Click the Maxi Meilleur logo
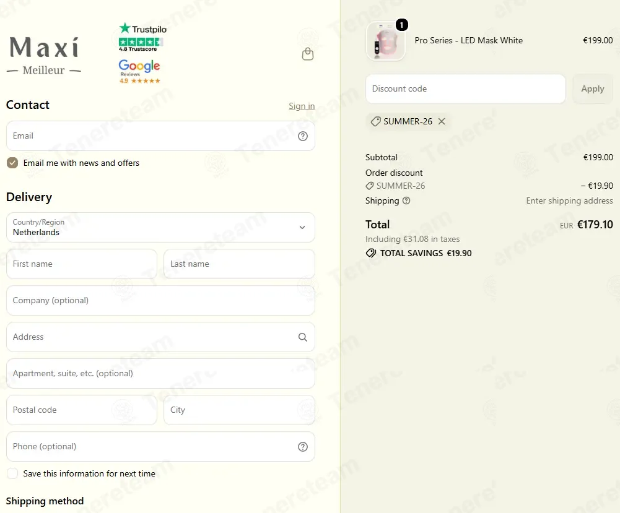The image size is (620, 513). (44, 55)
